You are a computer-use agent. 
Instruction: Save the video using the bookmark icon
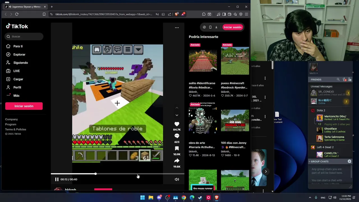coord(177,148)
